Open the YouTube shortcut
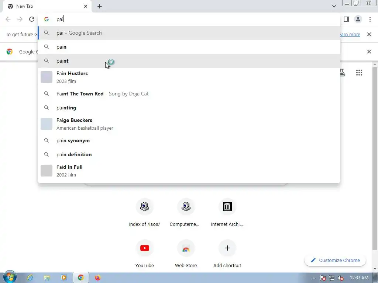 144,254
